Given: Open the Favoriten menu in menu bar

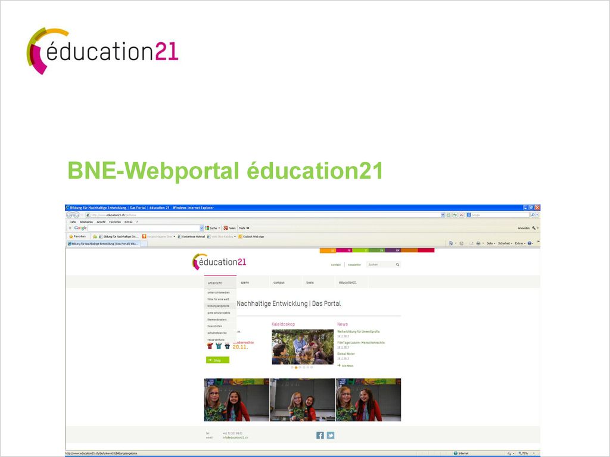Looking at the screenshot, I should click(x=115, y=222).
